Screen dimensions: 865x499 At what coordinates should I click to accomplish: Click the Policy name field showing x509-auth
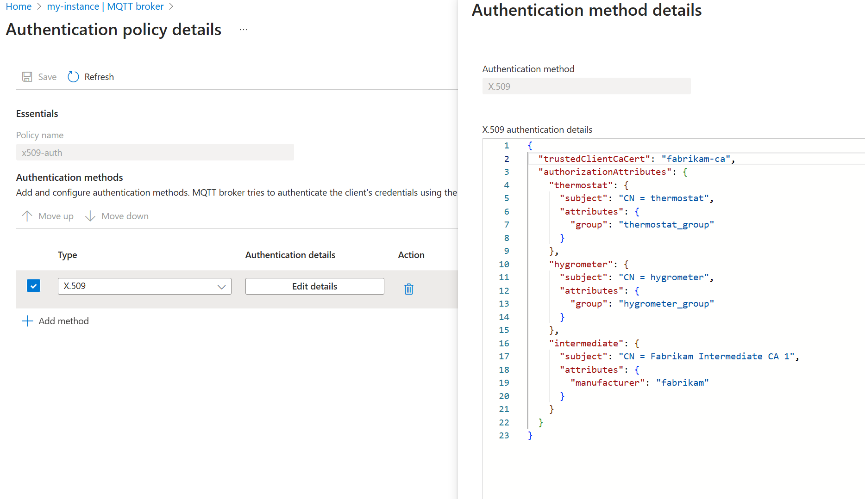tap(155, 152)
